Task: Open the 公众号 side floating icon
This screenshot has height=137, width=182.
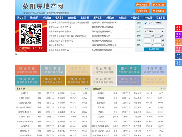Action: [x=178, y=42]
